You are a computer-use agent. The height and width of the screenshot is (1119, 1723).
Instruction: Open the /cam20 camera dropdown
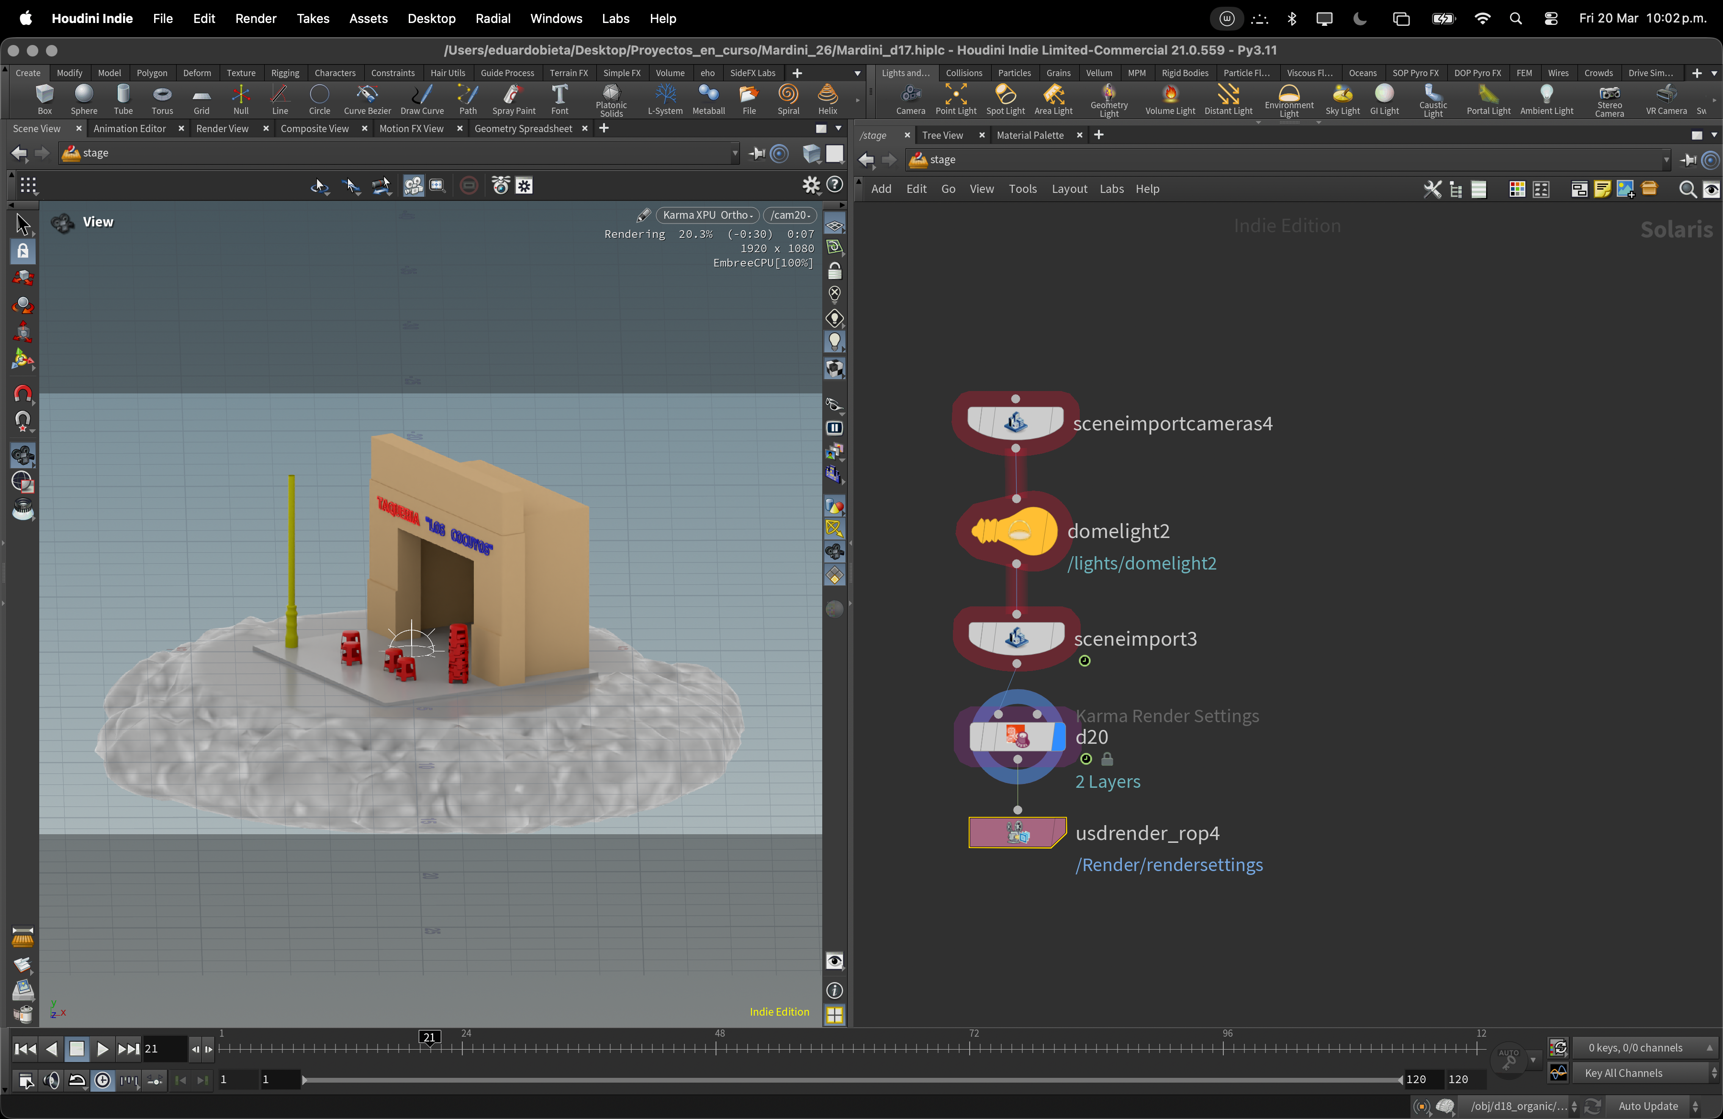tap(790, 215)
